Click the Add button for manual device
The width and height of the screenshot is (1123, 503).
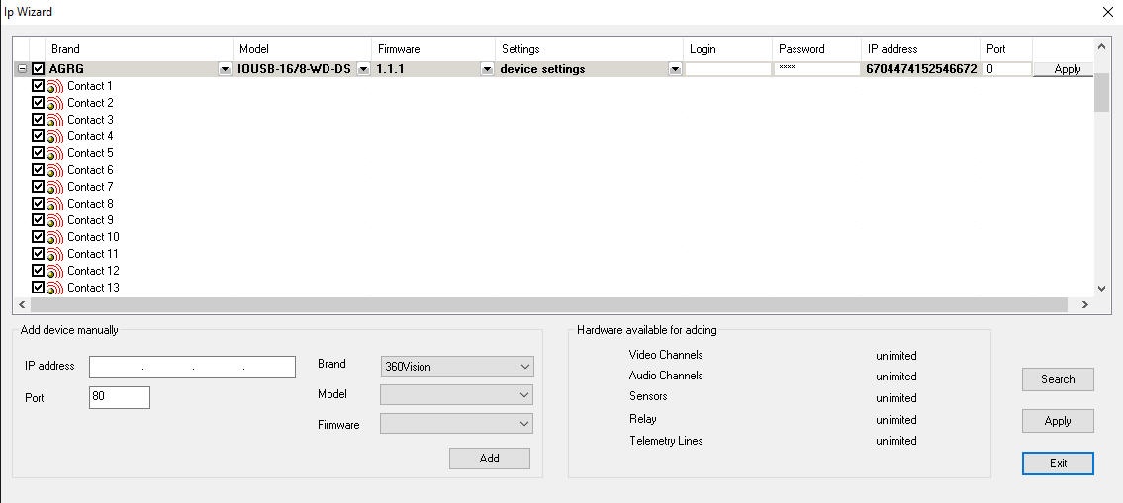pos(489,459)
